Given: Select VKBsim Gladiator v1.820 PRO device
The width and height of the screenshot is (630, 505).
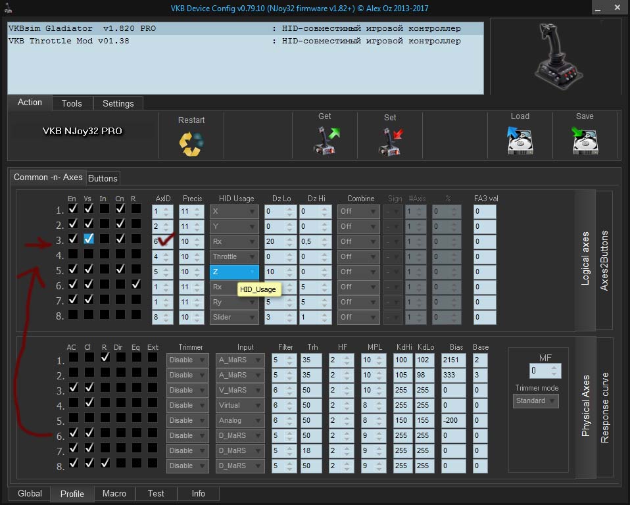Looking at the screenshot, I should click(245, 28).
